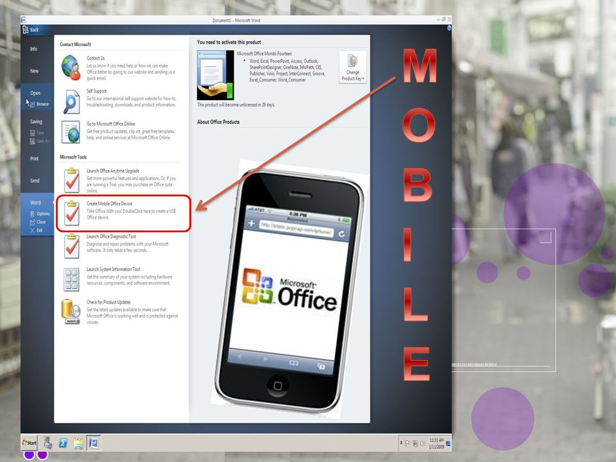
Task: Click 'Microsoft Office Mondo Fourteen' text
Action: coord(264,53)
